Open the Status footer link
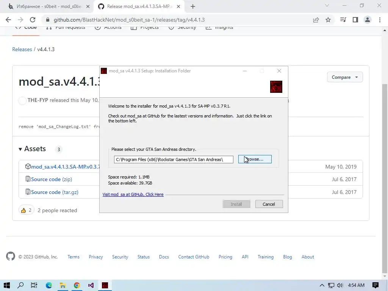 [x=144, y=257]
